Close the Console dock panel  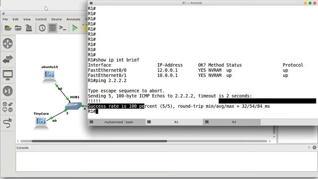coord(315,148)
